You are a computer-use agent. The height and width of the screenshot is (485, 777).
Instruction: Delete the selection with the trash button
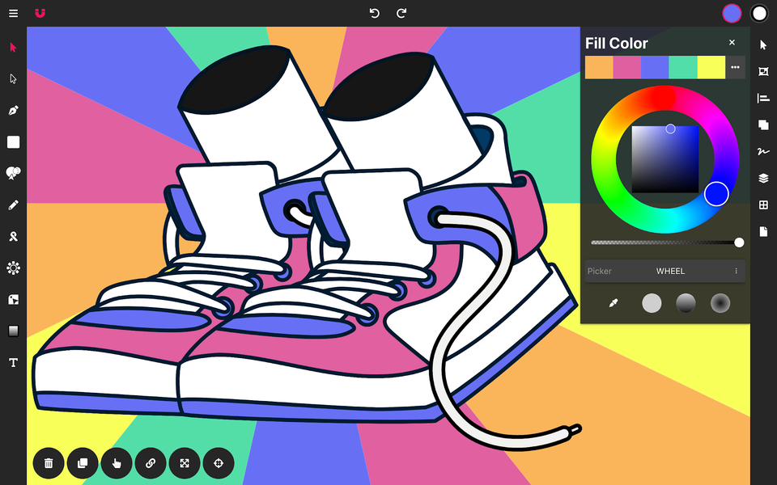click(49, 463)
